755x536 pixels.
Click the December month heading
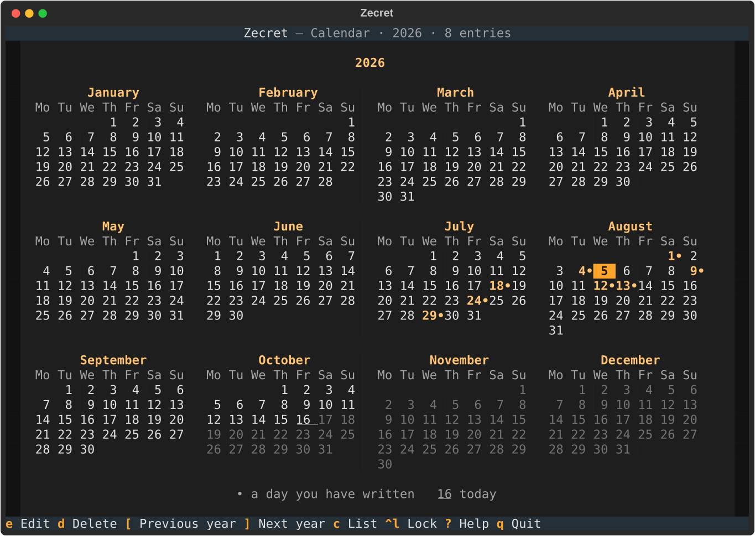(631, 360)
